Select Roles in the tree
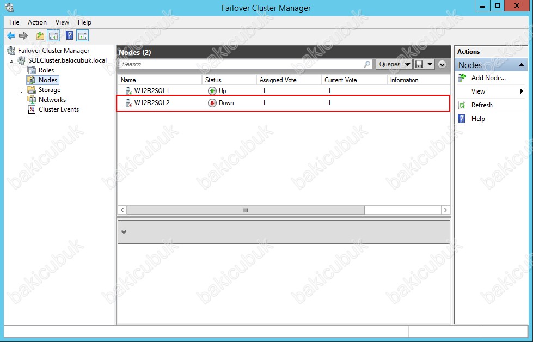533x342 pixels. click(46, 70)
